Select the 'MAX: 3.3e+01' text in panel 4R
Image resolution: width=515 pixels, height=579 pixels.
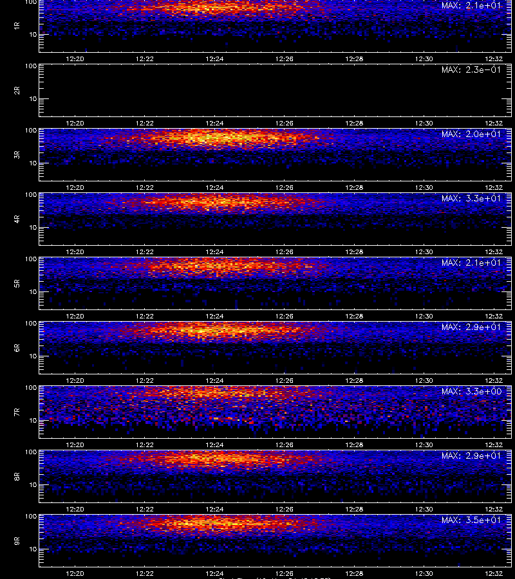point(471,198)
